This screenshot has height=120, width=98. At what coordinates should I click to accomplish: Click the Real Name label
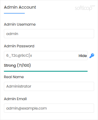(14, 77)
